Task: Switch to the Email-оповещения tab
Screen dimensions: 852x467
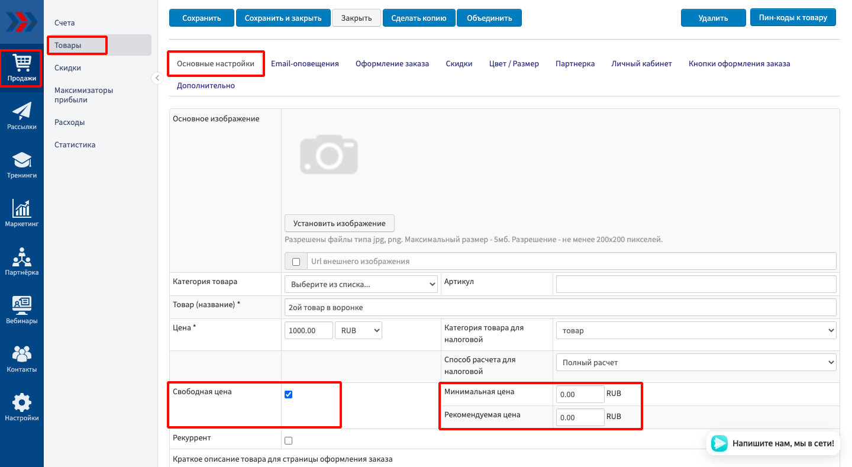Action: click(x=305, y=63)
